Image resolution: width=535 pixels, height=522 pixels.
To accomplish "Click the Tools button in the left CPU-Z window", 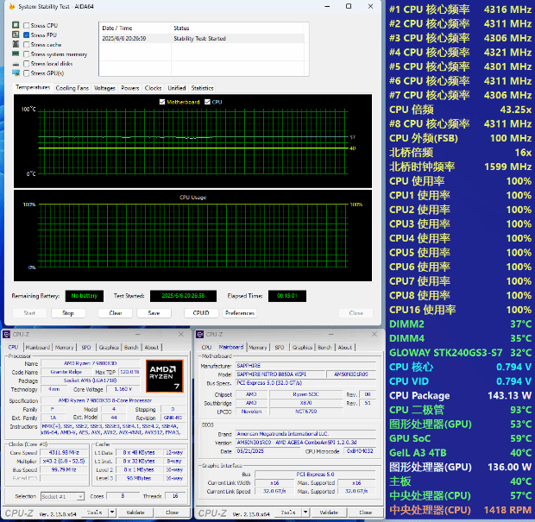I will pyautogui.click(x=95, y=513).
